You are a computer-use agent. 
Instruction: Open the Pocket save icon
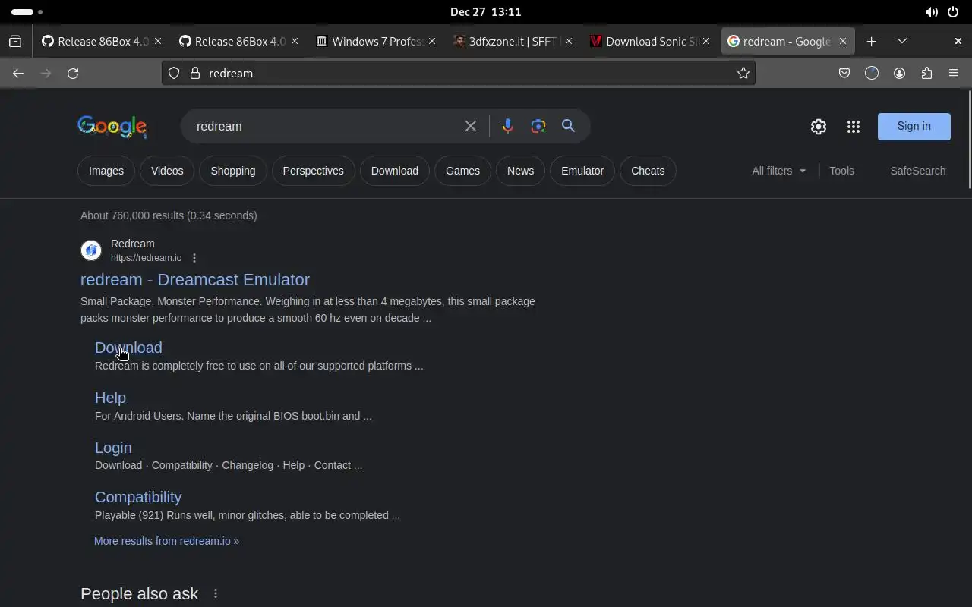coord(844,73)
